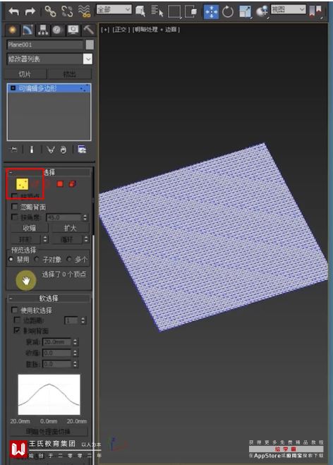The width and height of the screenshot is (333, 465).
Task: Click the spinner beside the 20.0mm falloff field
Action: click(x=75, y=342)
